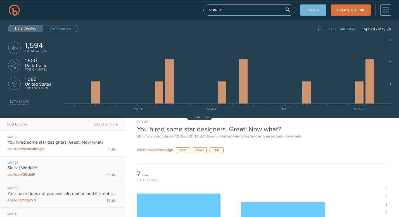Click the lock icon beside Unlock Enterprise

320,29
